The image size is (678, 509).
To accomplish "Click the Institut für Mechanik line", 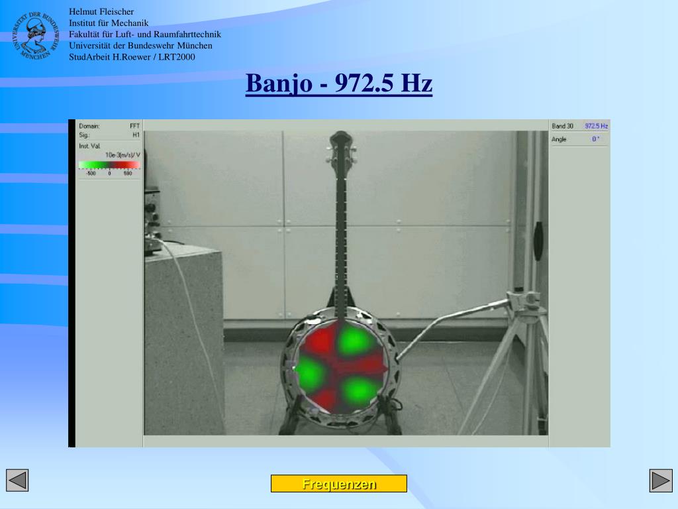I will [109, 23].
